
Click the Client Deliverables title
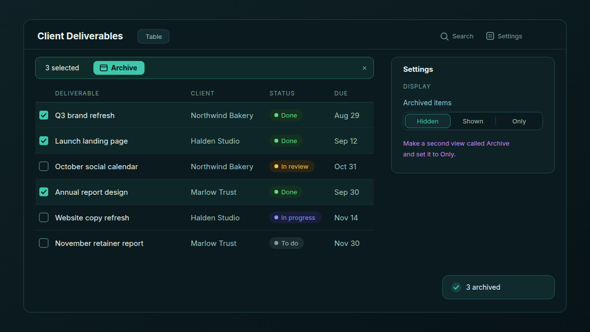coord(80,36)
